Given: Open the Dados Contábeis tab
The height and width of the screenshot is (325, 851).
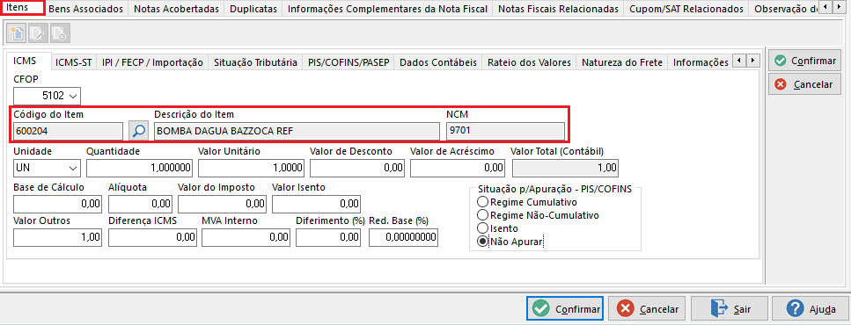Looking at the screenshot, I should pos(438,62).
